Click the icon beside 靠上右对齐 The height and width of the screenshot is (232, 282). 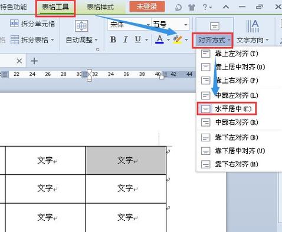(x=205, y=81)
